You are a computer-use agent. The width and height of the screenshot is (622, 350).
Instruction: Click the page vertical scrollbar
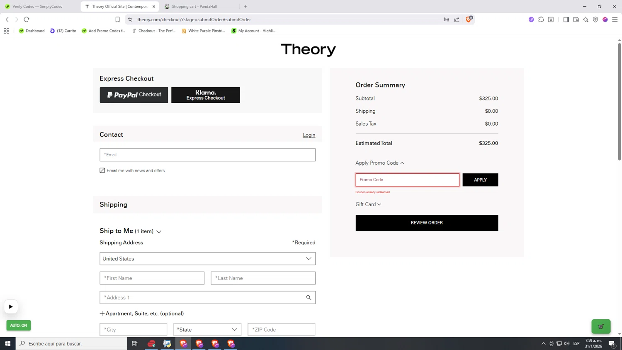tap(620, 102)
